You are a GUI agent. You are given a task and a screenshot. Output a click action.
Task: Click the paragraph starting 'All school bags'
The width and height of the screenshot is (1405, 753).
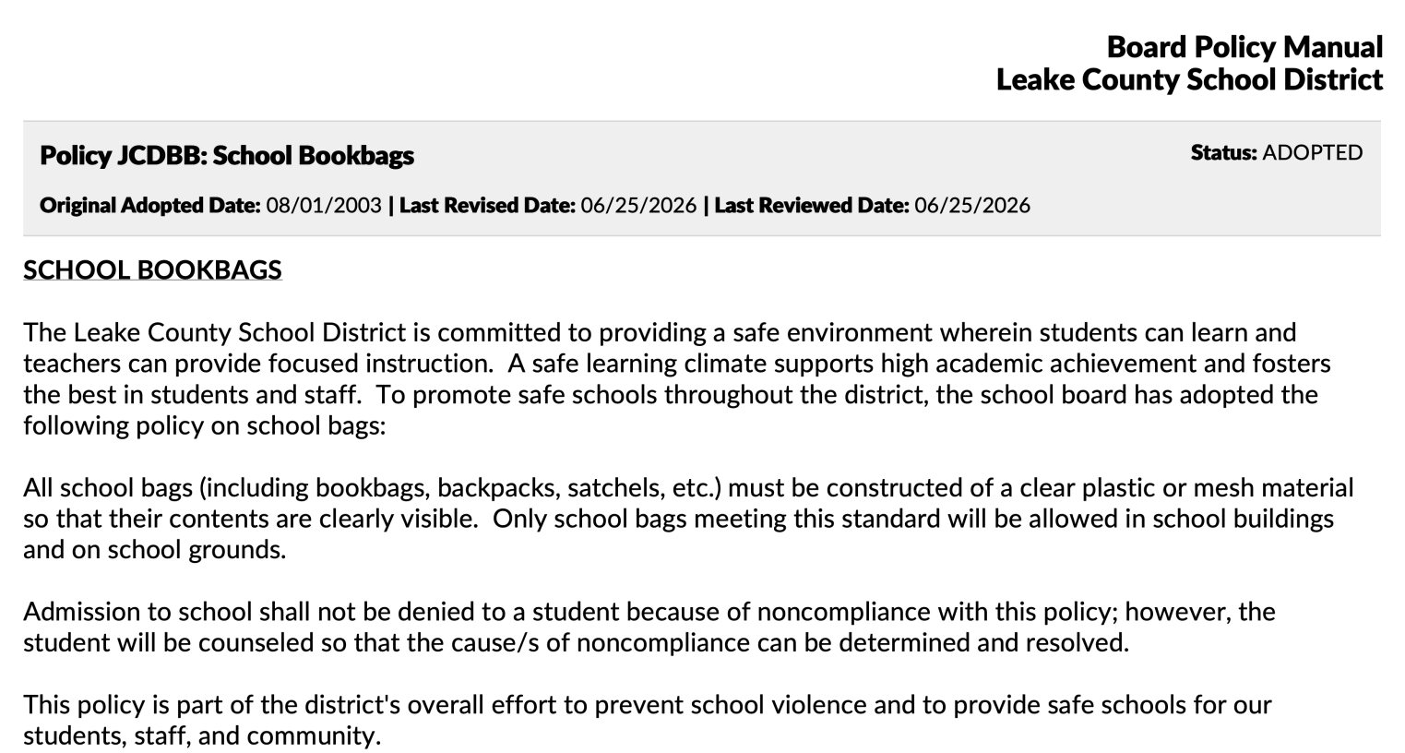coord(688,519)
